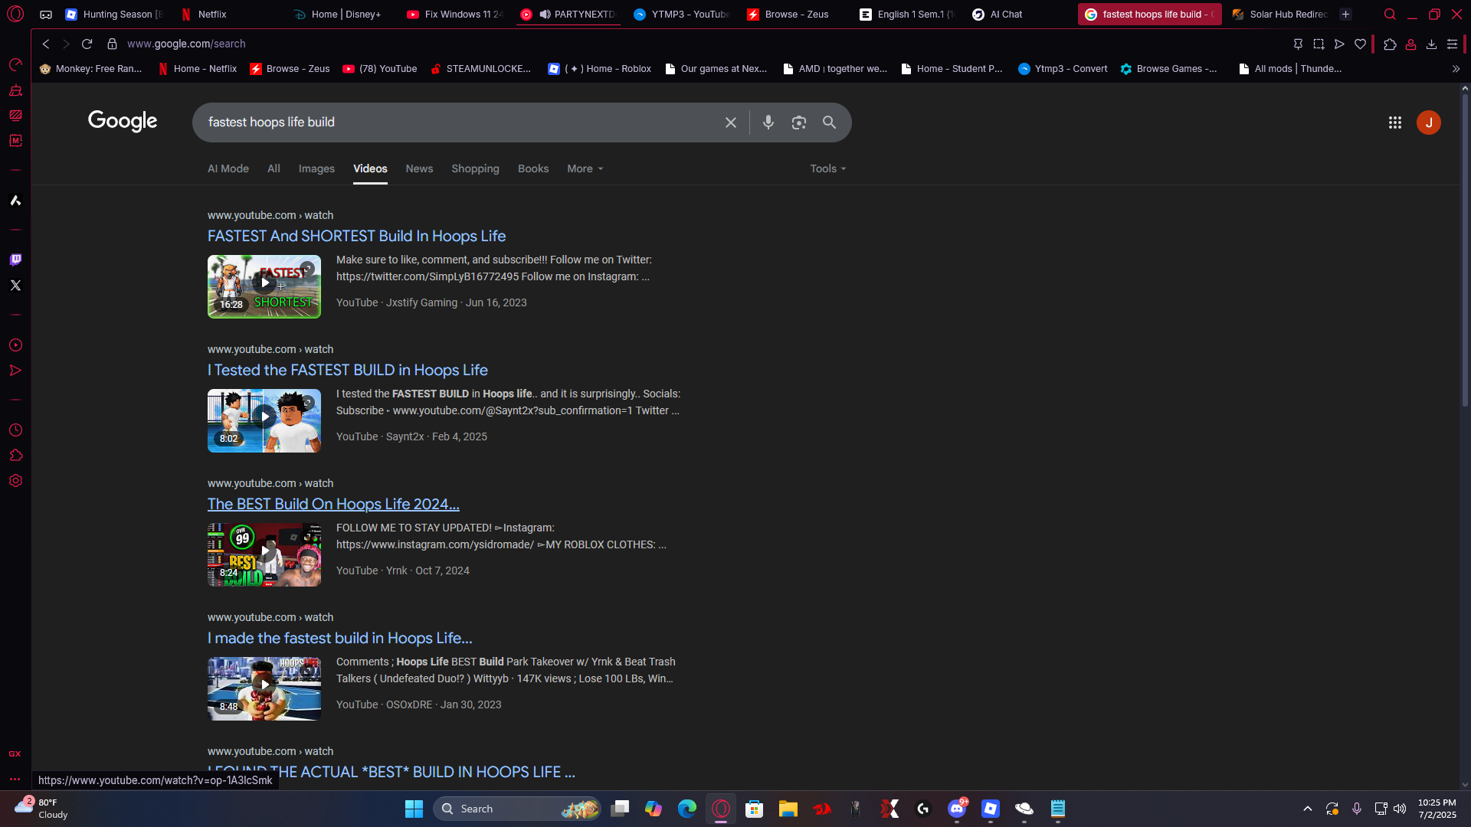Click the Windows taskbar Search box
Screen dimensions: 1471x827
(517, 809)
